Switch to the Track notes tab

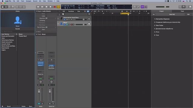point(182,11)
